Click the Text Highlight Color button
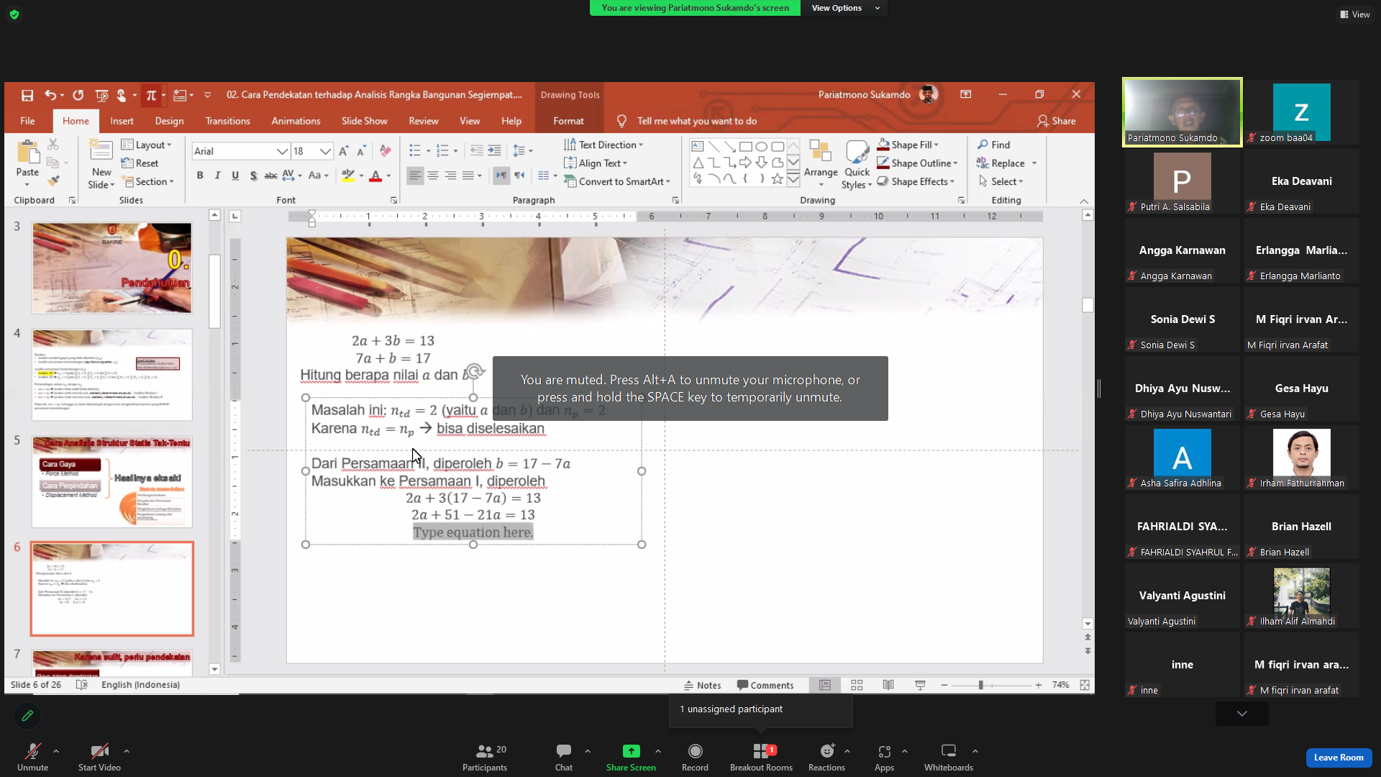Screen dimensions: 1381x777 [x=347, y=176]
